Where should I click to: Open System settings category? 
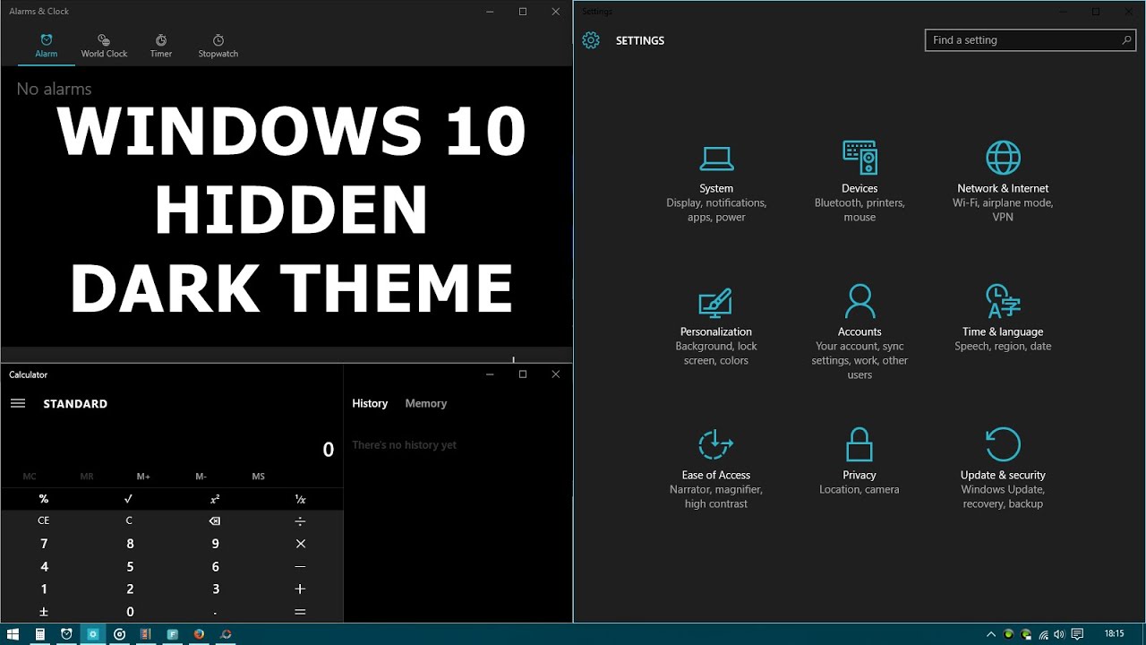716,184
